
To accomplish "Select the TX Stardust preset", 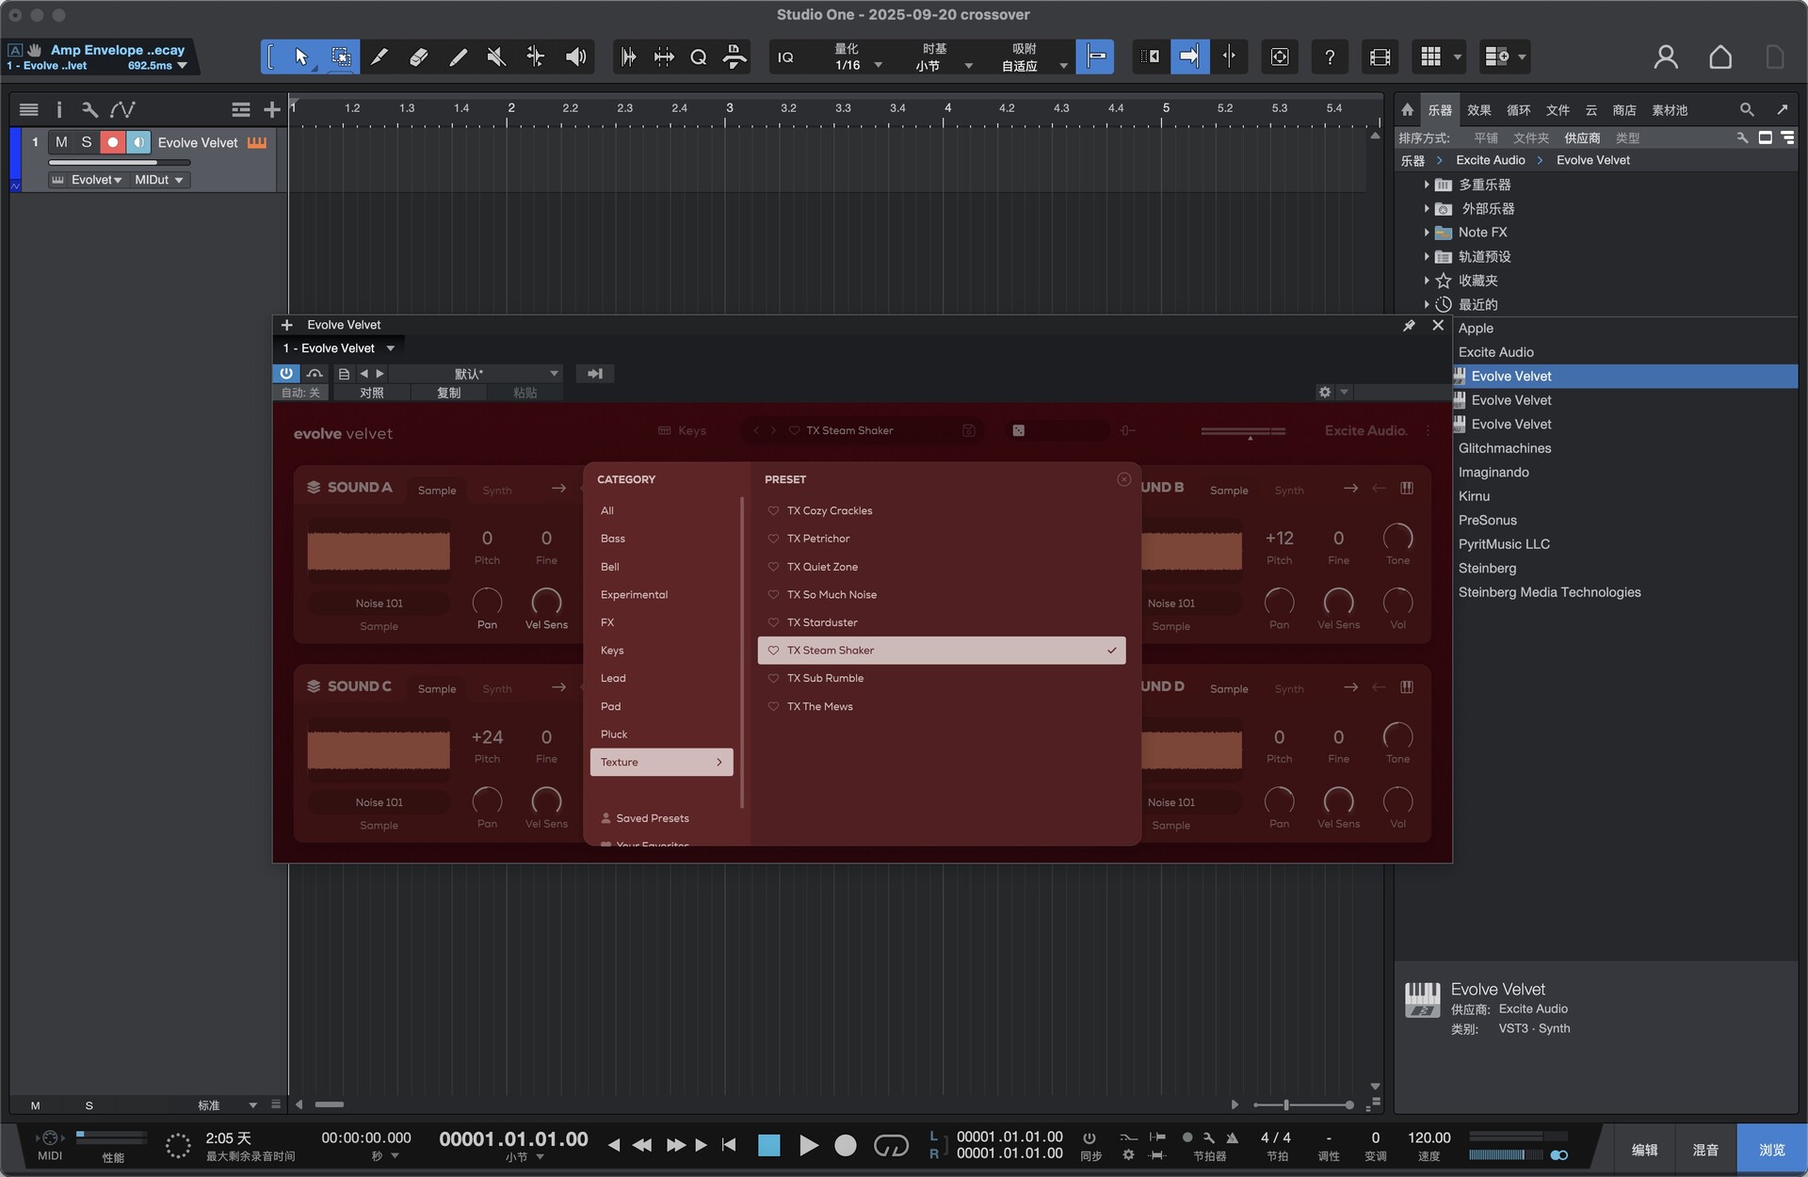I will click(942, 622).
